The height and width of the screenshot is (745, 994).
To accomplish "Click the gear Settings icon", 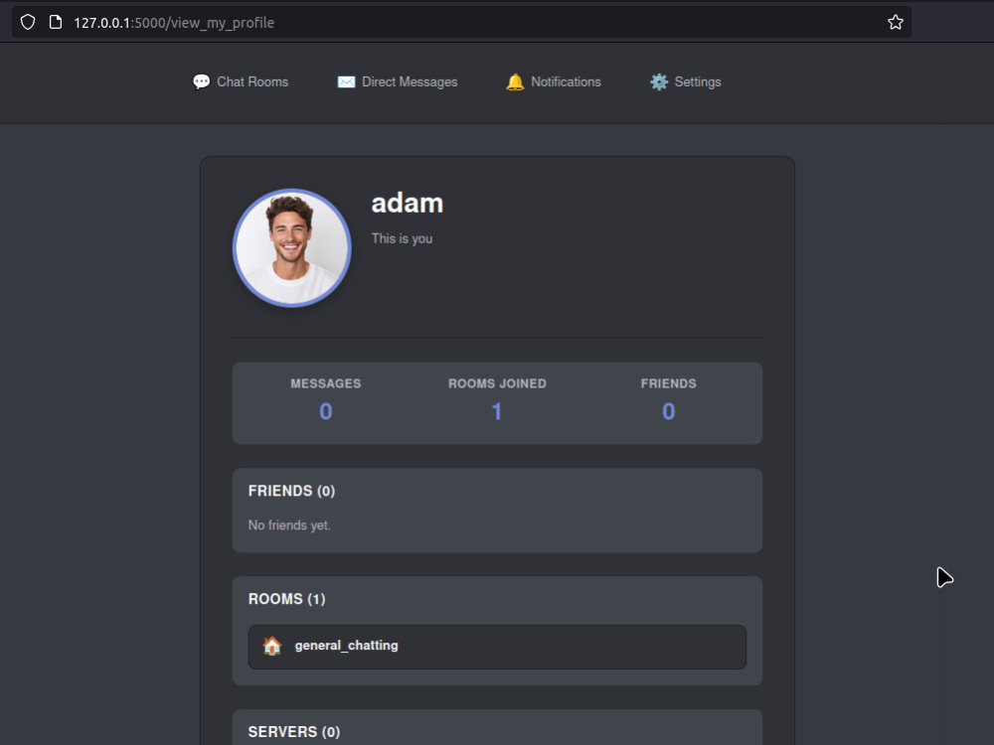I will click(659, 82).
